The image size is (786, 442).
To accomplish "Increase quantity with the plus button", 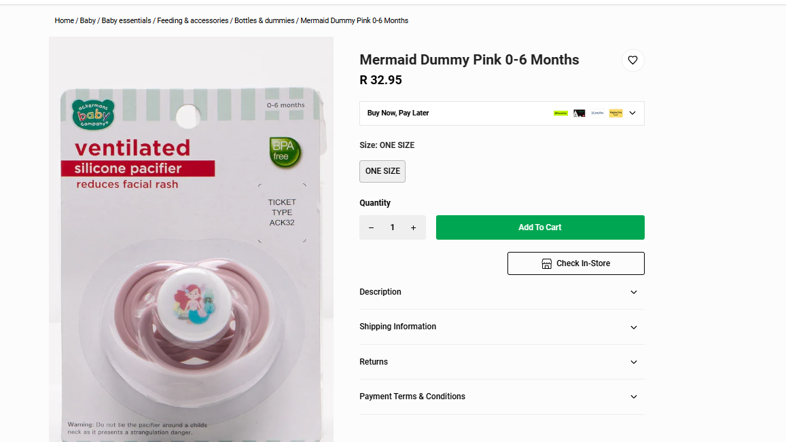I will (x=413, y=227).
